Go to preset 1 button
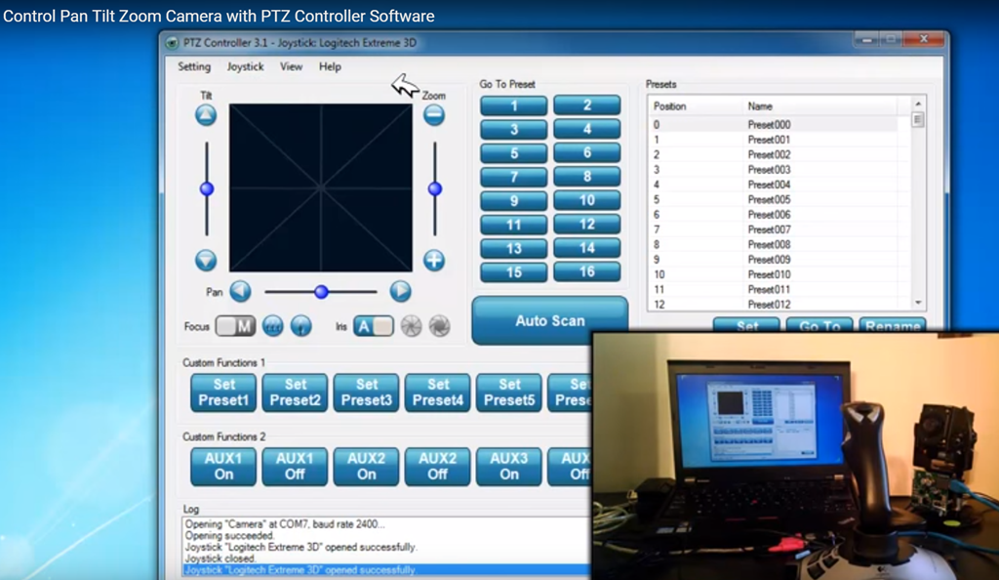Viewport: 999px width, 580px height. click(x=513, y=105)
